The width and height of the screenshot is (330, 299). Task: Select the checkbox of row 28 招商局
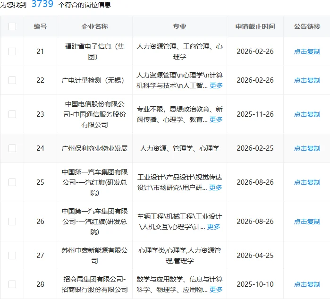[x=12, y=284]
